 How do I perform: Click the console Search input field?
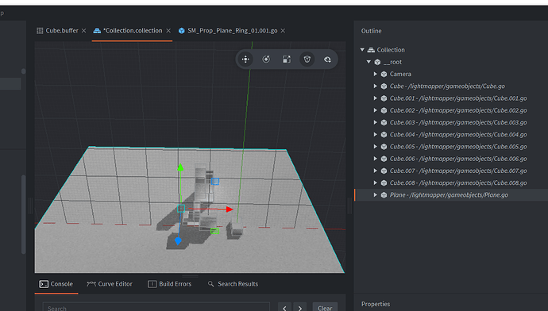point(156,308)
